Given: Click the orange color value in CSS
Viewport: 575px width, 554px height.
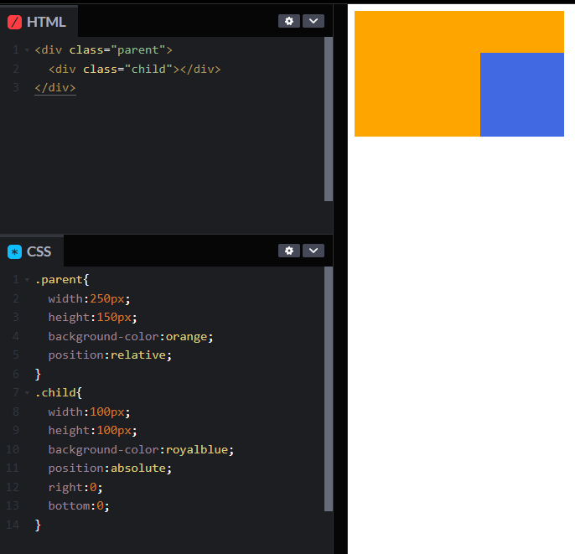Looking at the screenshot, I should [186, 337].
